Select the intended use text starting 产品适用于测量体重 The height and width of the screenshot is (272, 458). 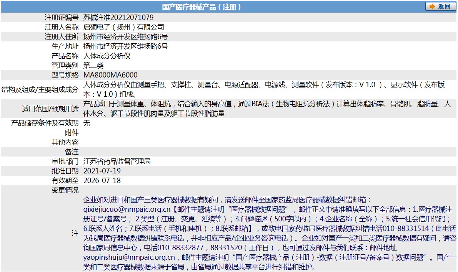pos(267,109)
